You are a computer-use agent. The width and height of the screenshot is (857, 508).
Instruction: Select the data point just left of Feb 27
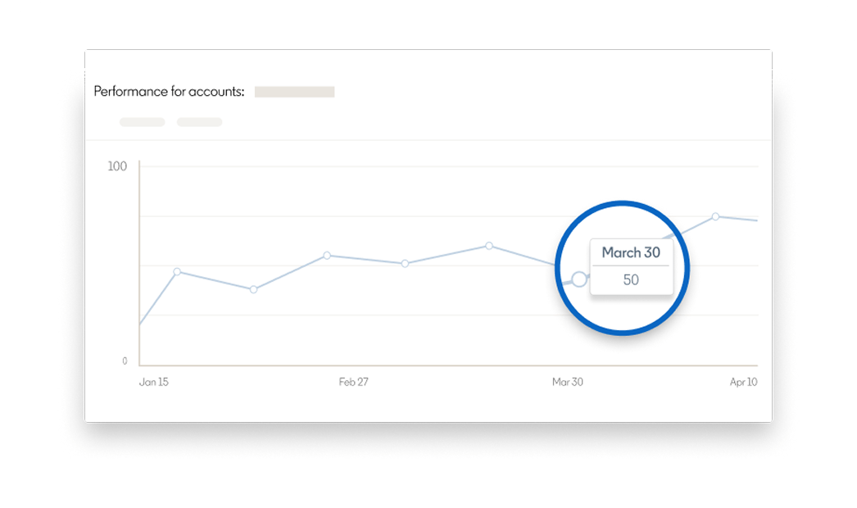coord(327,256)
